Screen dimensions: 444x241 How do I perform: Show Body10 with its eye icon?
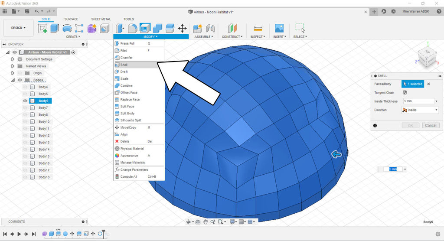click(25, 121)
